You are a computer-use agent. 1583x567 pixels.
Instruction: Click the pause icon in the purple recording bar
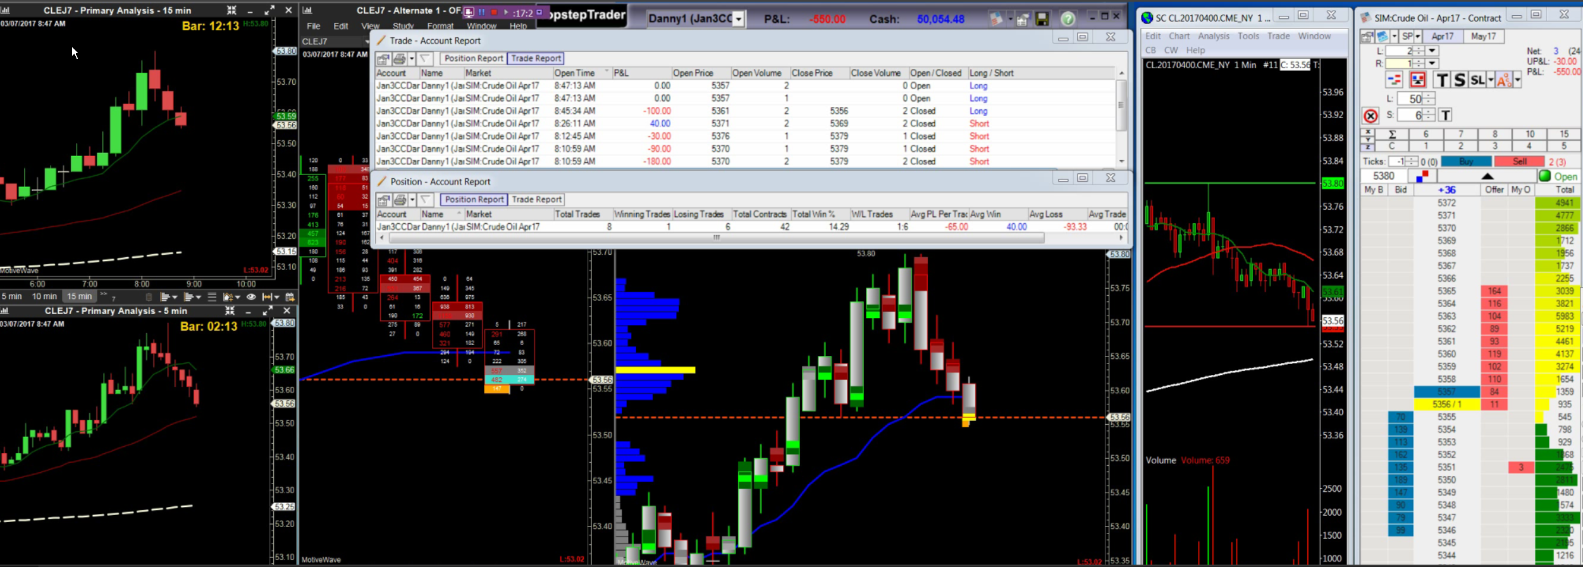coord(481,12)
